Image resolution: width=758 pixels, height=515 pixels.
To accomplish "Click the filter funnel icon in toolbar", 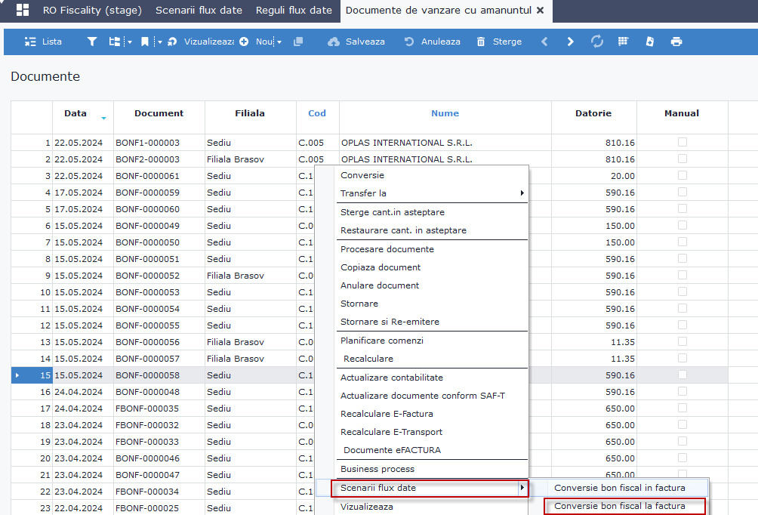I will tap(92, 42).
